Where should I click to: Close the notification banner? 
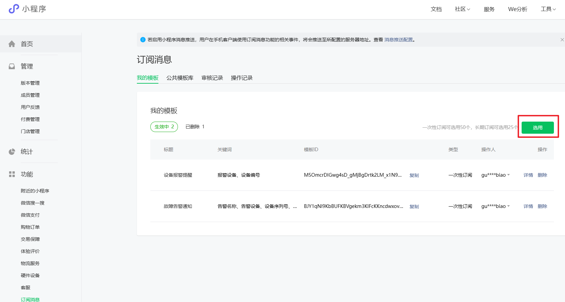tap(562, 40)
